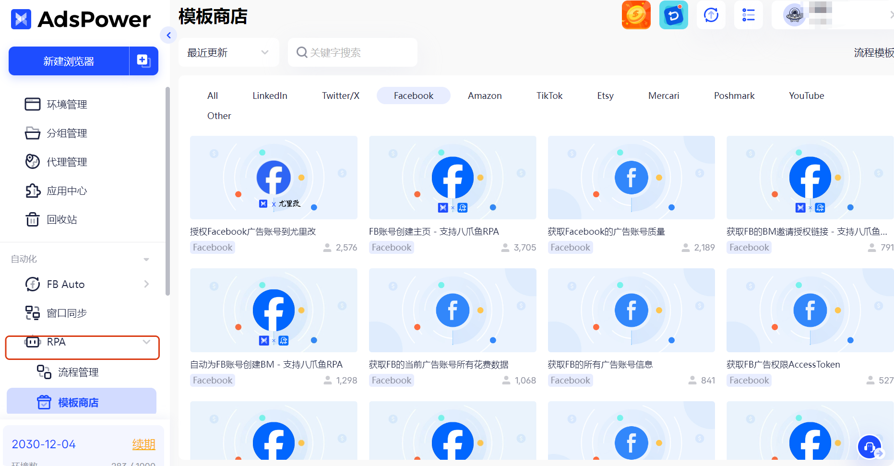Select the TikTok category tab
Image resolution: width=894 pixels, height=466 pixels.
pos(549,96)
